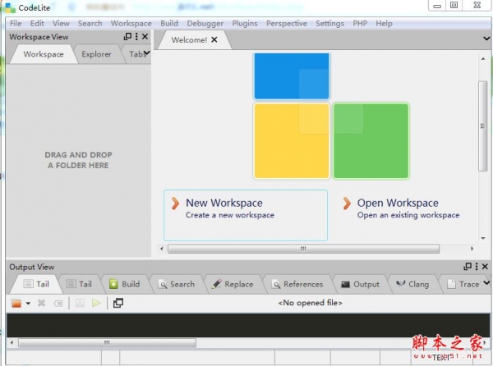Switch to the Output tab
The height and width of the screenshot is (366, 493).
361,284
